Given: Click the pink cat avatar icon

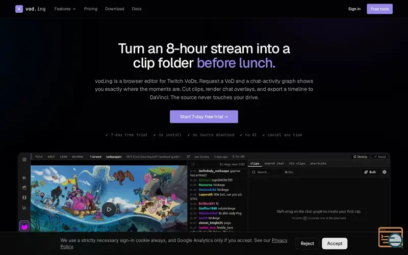Looking at the screenshot, I should 24,226.
